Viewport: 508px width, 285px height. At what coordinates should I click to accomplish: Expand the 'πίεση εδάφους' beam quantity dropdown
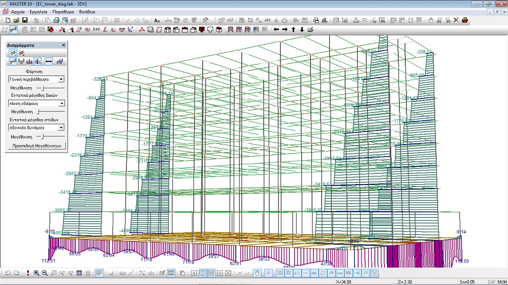point(61,103)
